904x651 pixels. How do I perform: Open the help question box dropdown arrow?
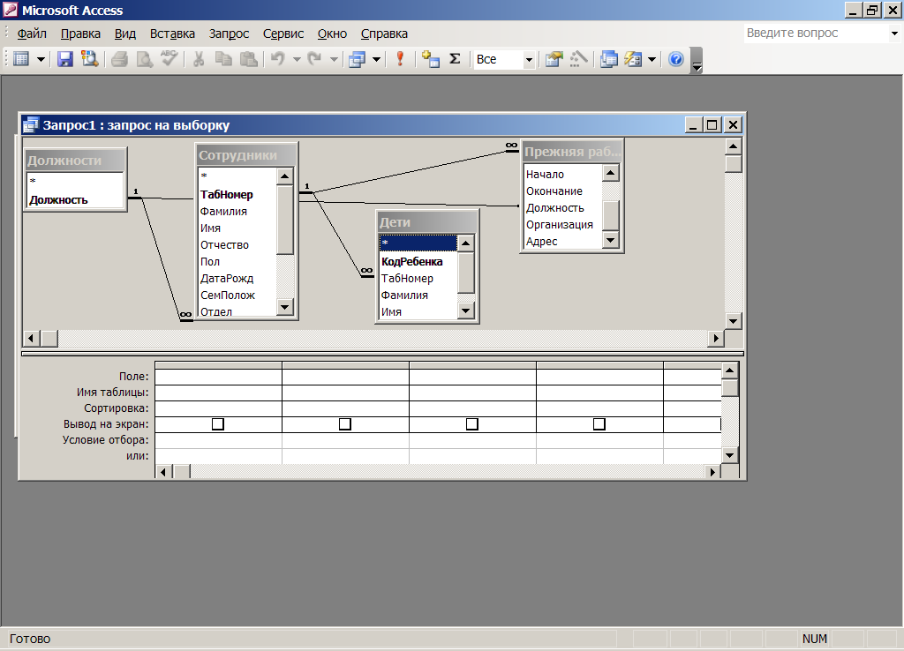pyautogui.click(x=894, y=33)
